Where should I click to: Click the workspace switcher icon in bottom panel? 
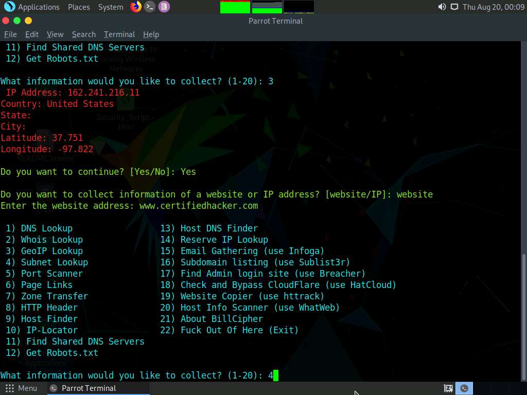click(x=448, y=388)
